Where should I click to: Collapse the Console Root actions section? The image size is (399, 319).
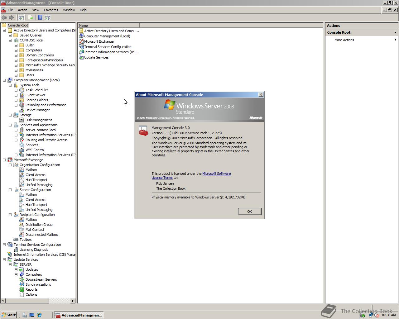coord(395,32)
